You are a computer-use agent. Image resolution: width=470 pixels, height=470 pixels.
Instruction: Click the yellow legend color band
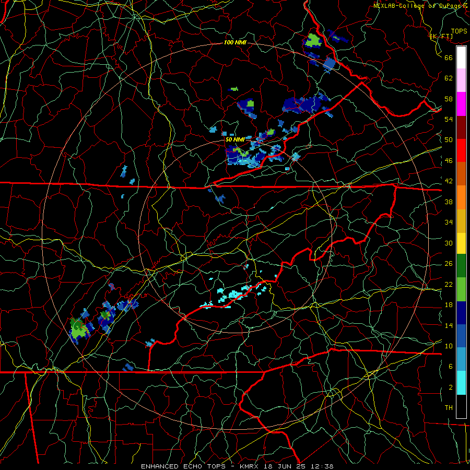461,243
